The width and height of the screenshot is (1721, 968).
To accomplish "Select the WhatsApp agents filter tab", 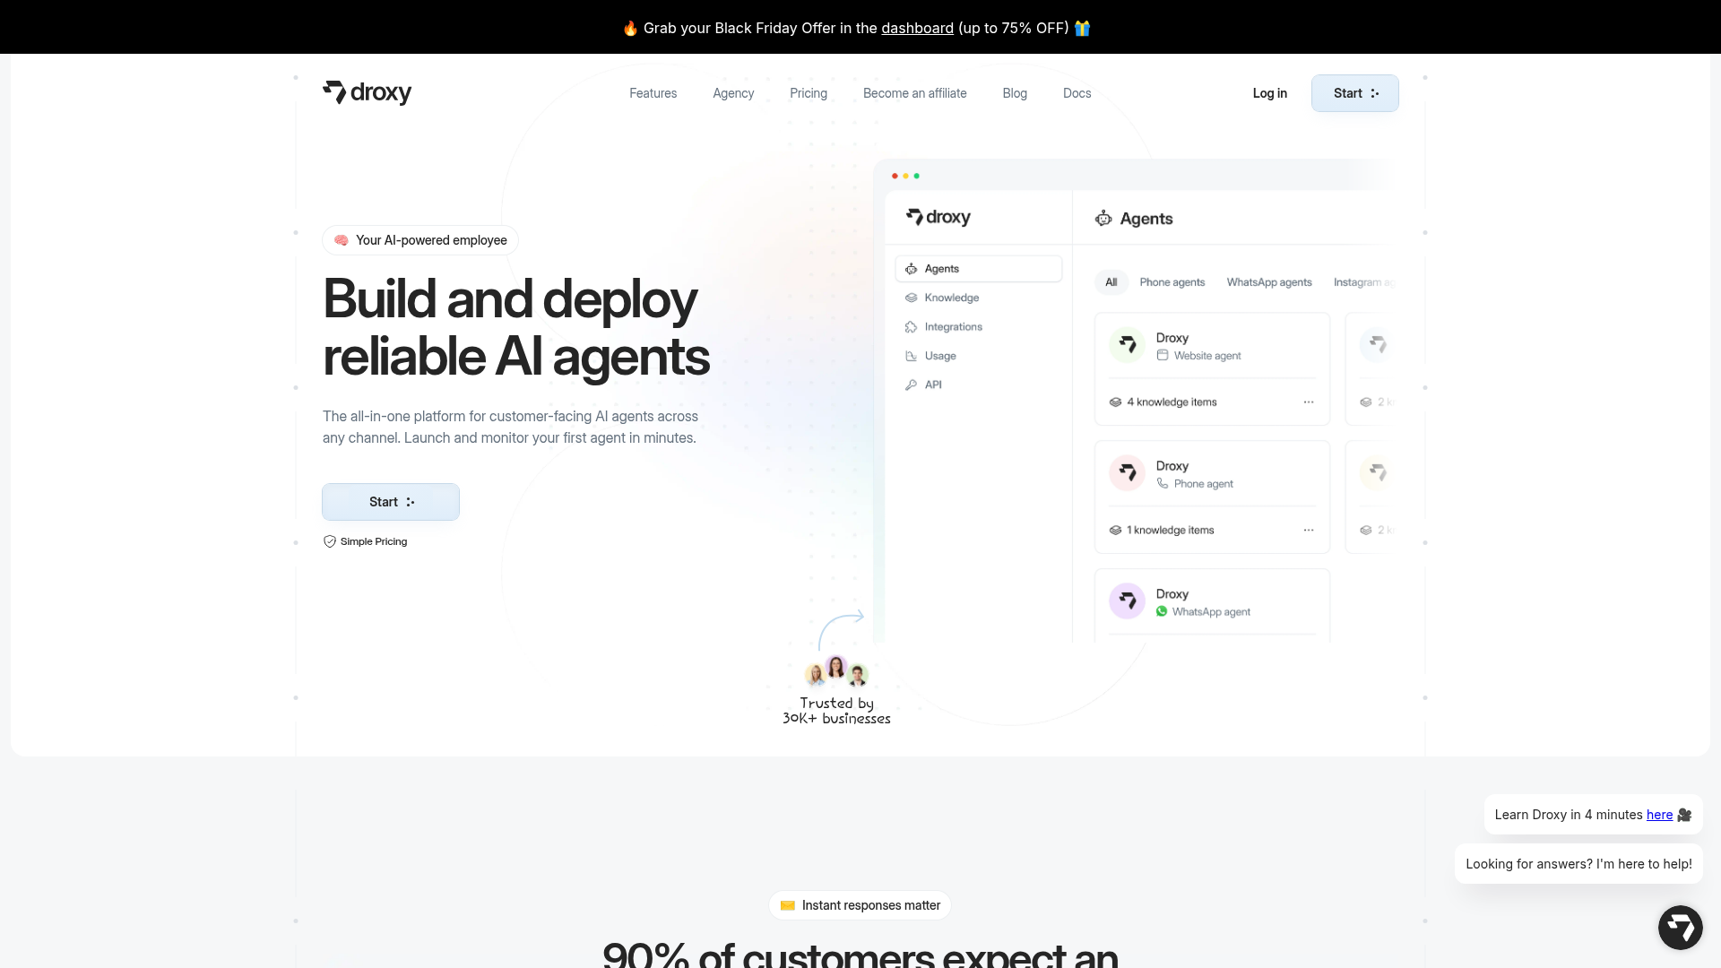I will click(1268, 282).
